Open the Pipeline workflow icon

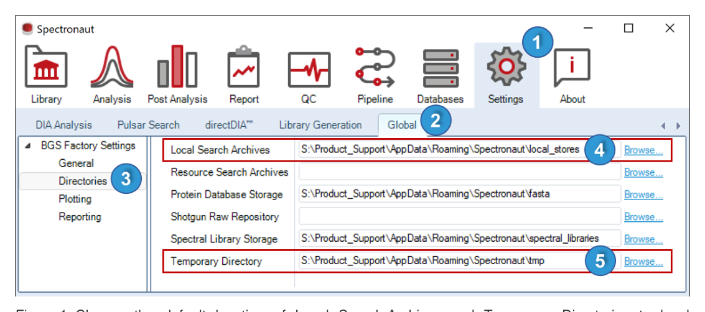[375, 67]
